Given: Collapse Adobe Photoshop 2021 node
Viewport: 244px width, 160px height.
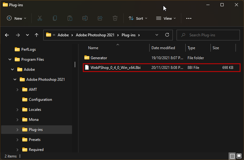Looking at the screenshot, I should (x=15, y=80).
